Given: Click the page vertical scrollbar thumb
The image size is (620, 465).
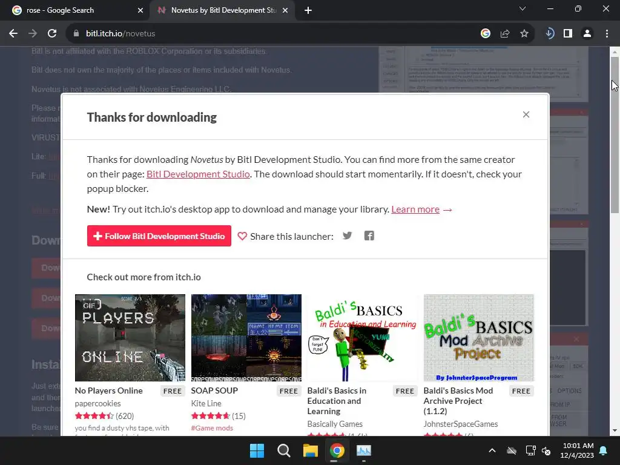Looking at the screenshot, I should (615, 134).
